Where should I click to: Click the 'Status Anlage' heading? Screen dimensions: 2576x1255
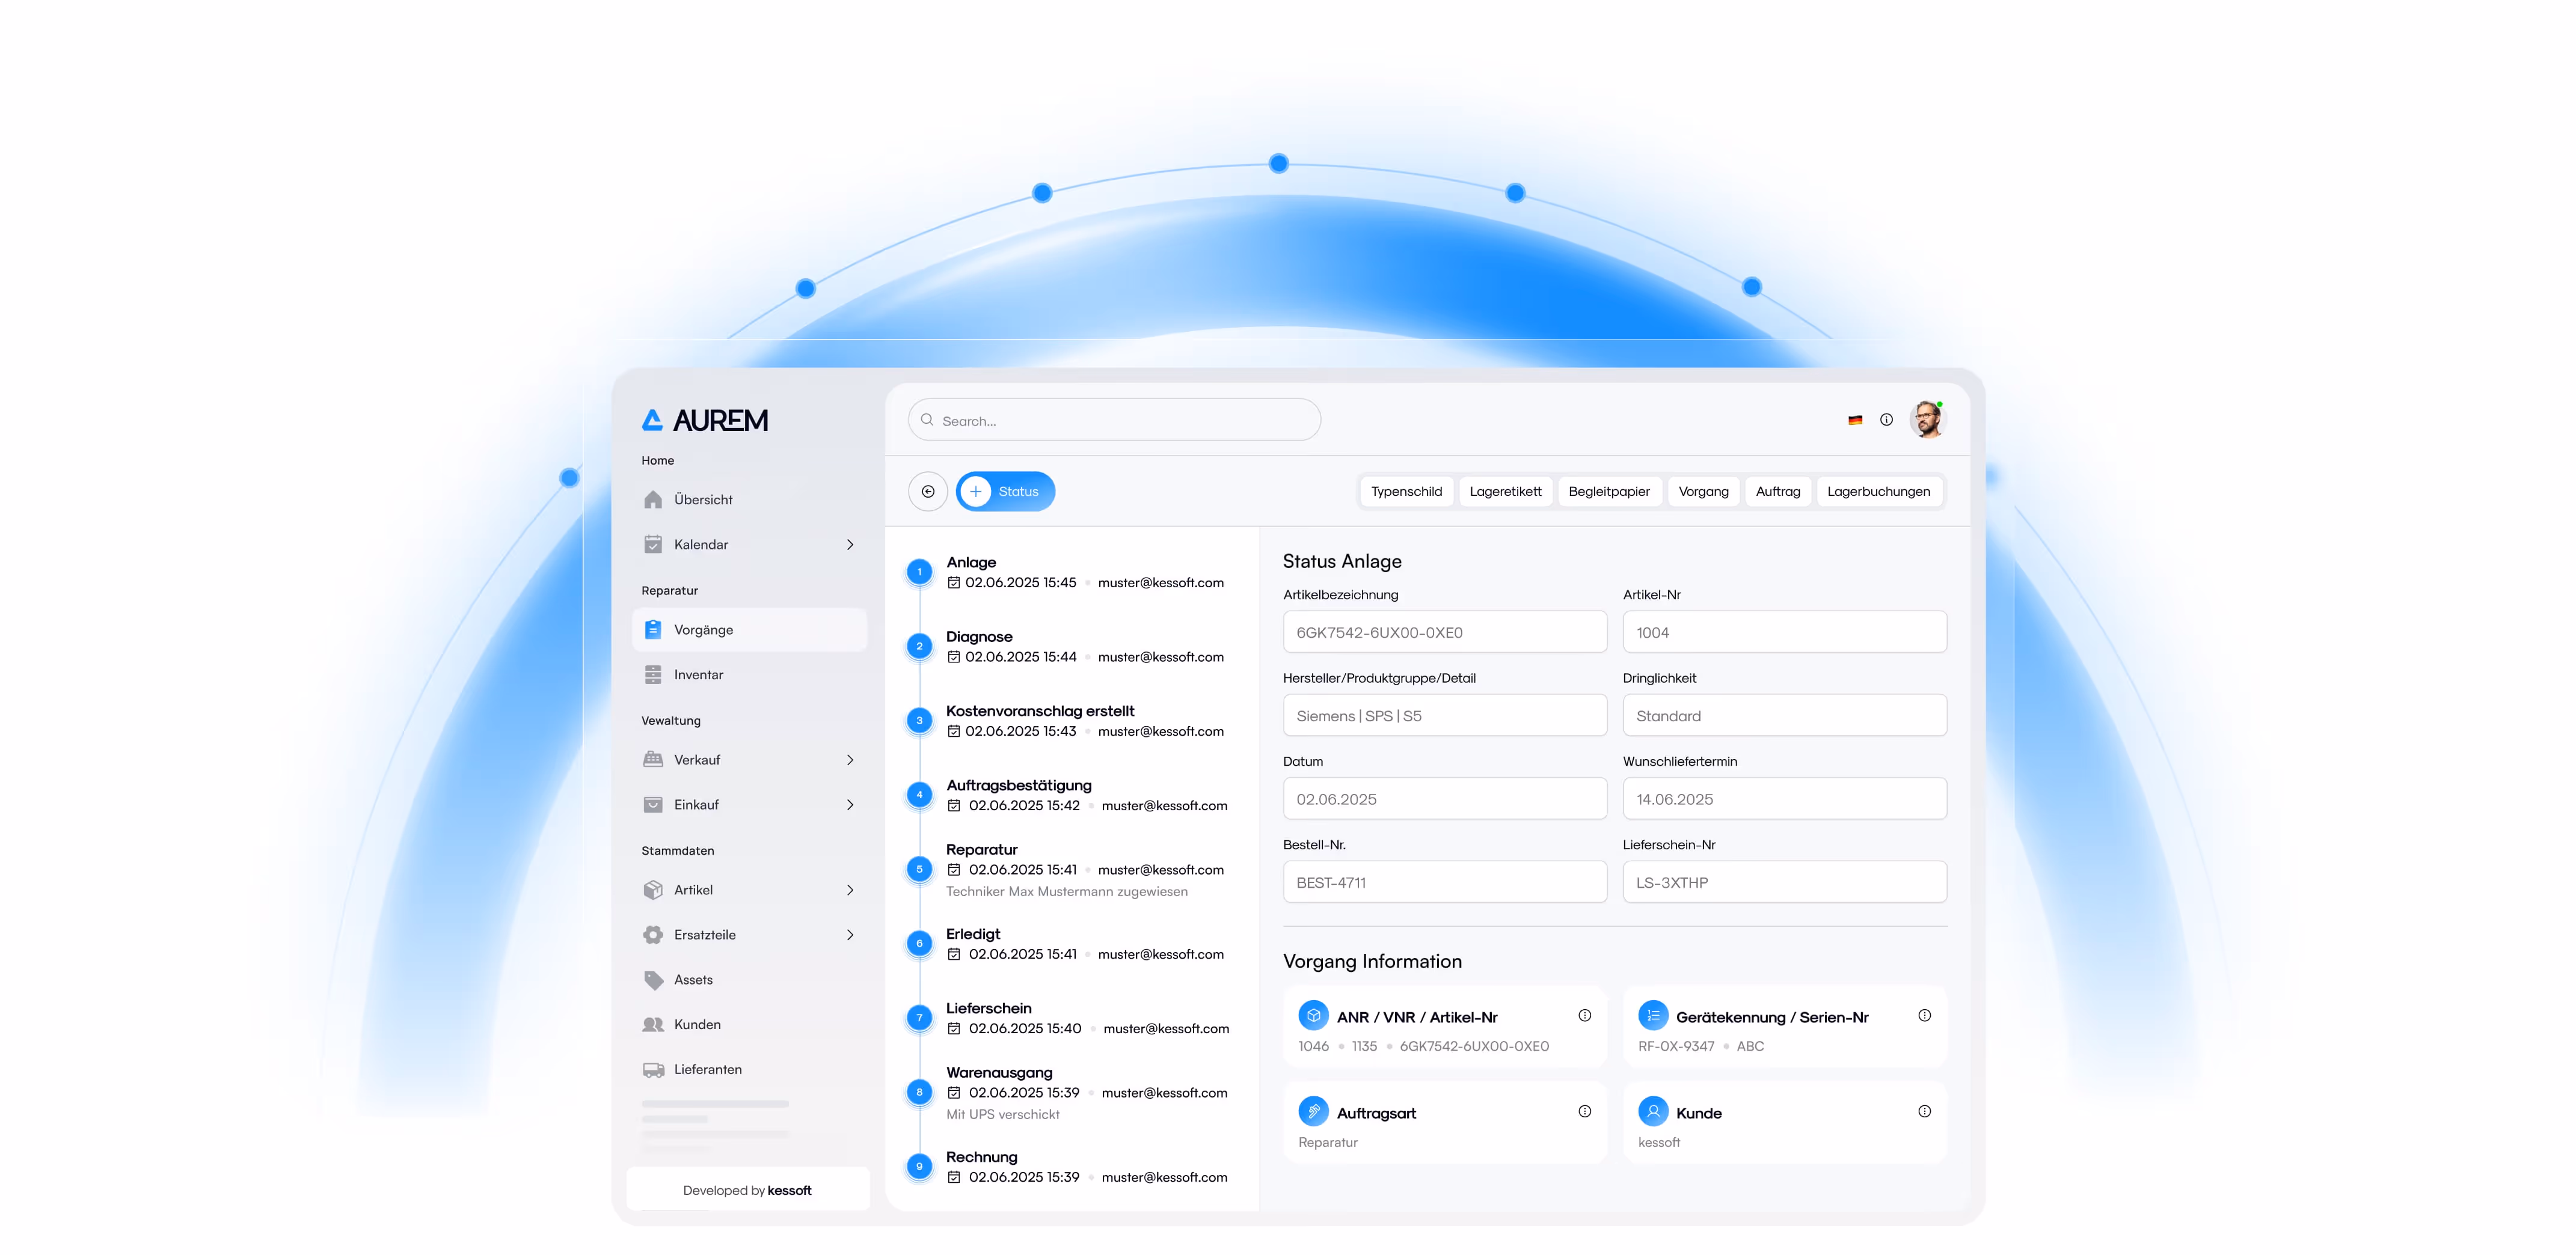1342,561
